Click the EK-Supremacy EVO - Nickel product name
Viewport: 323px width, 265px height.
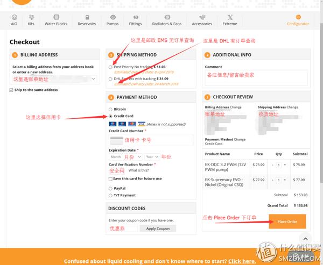224,182
